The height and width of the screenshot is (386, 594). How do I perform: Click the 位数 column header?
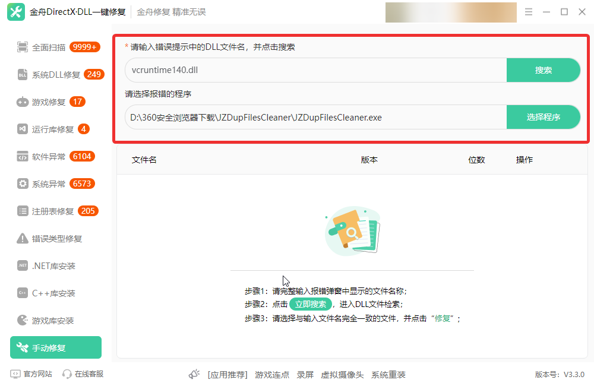[x=476, y=160]
